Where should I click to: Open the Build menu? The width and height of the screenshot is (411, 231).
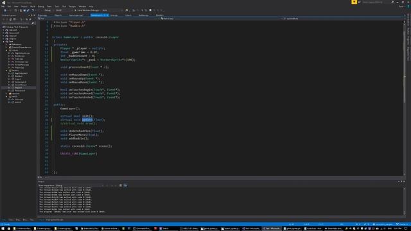pos(33,6)
